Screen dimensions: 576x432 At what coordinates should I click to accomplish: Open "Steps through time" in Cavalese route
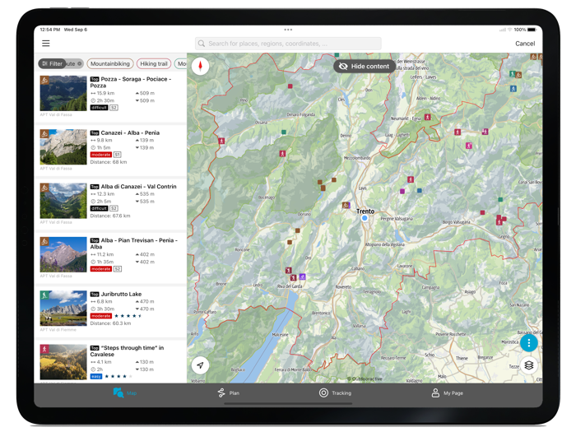click(x=110, y=362)
